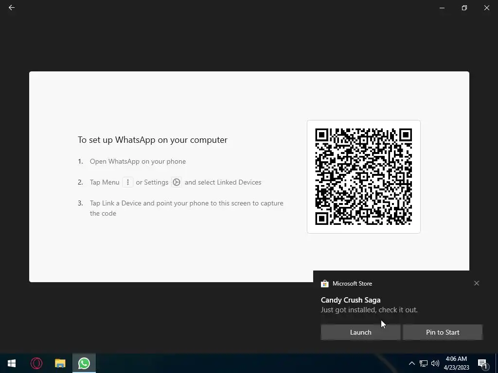Viewport: 498px width, 373px height.
Task: Click the 'Just got installed, check it out.' text
Action: [x=369, y=309]
